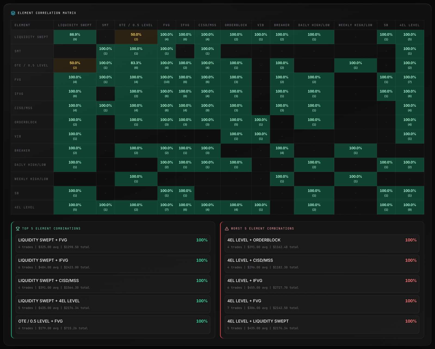435x349 pixels.
Task: Click the OTE / 0.5 LEVEL row label
Action: (x=32, y=65)
